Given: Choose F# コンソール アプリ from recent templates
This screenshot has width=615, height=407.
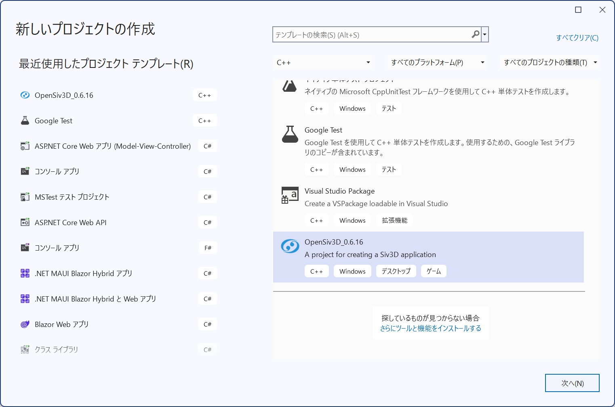Looking at the screenshot, I should click(x=57, y=248).
